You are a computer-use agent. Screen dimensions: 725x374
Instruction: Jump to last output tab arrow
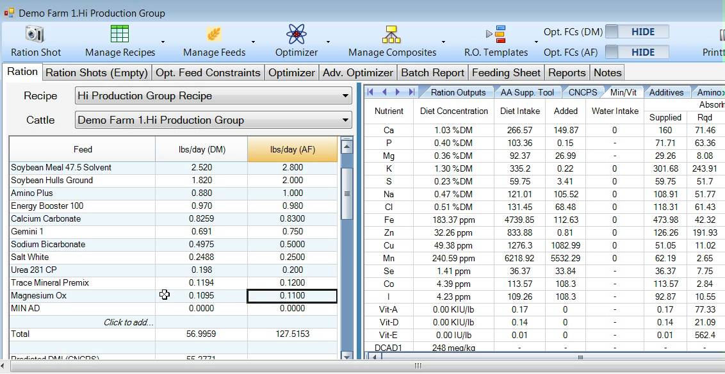click(x=412, y=92)
